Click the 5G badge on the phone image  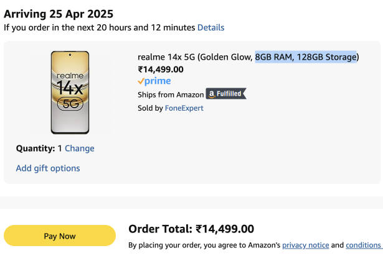tap(70, 104)
